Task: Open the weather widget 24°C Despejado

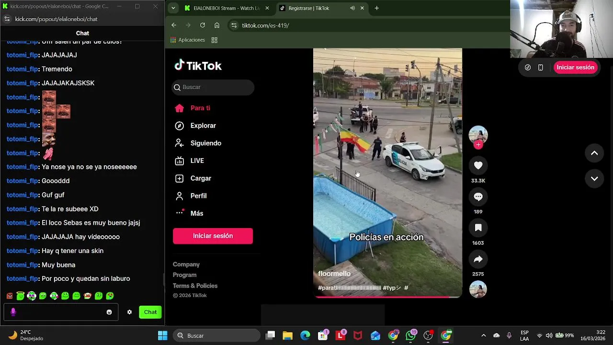Action: click(x=26, y=335)
